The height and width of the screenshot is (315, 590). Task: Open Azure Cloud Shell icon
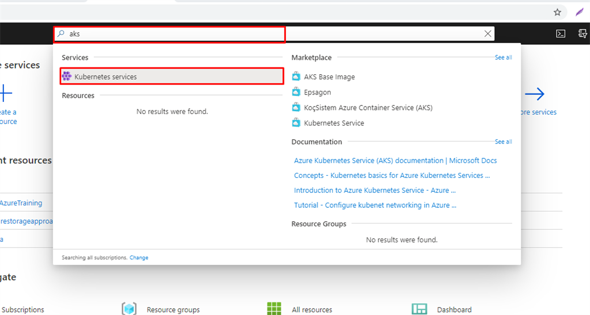(x=560, y=33)
